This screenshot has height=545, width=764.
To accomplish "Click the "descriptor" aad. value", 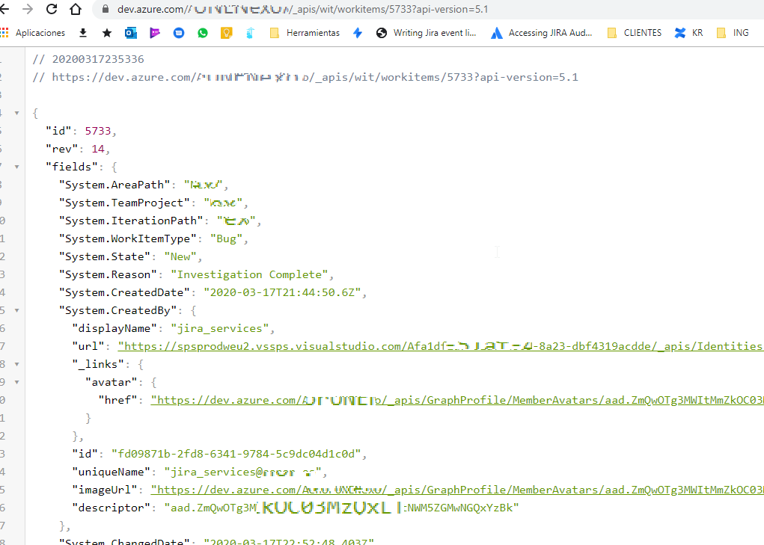I will 341,508.
